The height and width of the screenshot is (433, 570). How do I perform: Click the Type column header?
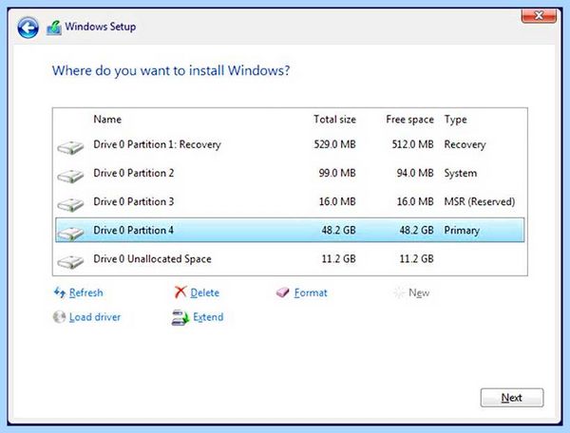point(455,120)
